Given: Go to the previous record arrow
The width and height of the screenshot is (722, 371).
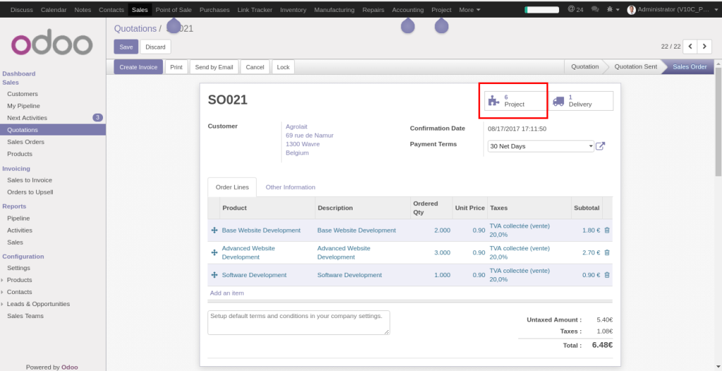Looking at the screenshot, I should (x=690, y=47).
